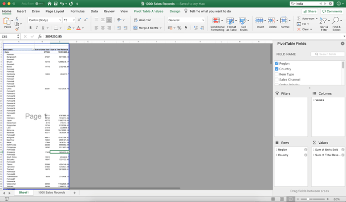This screenshot has width=346, height=202.
Task: Switch to 1000 Sales Records sheet tab
Action: click(x=51, y=193)
